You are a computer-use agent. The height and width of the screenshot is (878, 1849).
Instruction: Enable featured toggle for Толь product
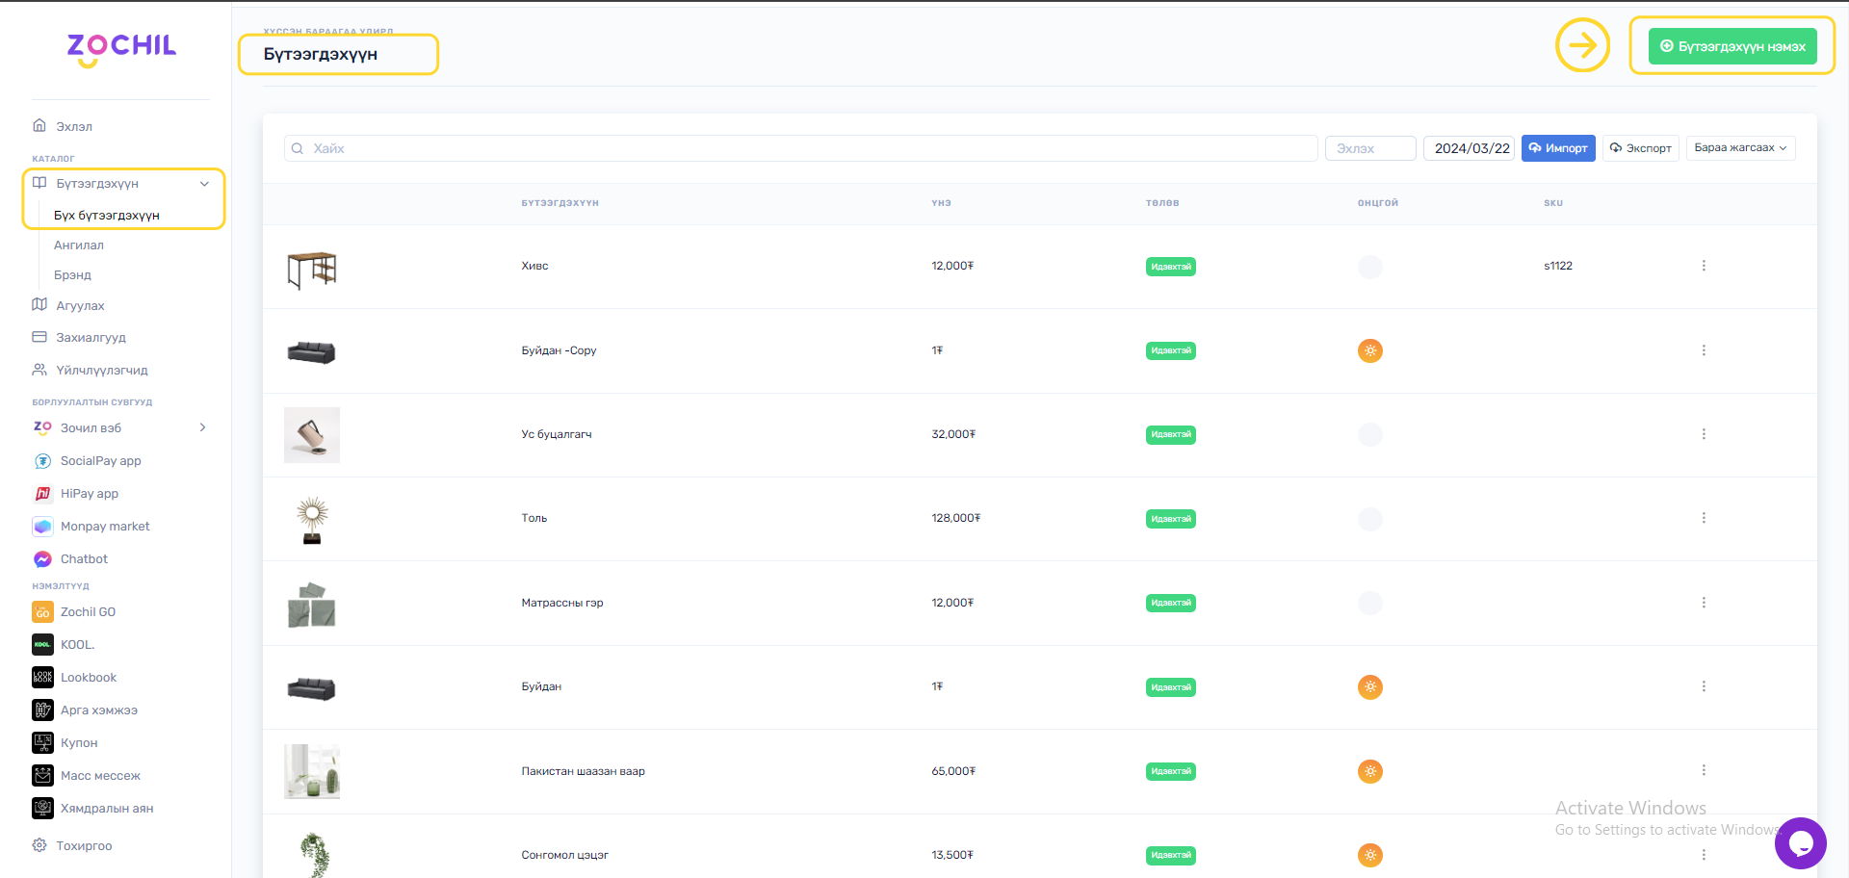click(1369, 519)
